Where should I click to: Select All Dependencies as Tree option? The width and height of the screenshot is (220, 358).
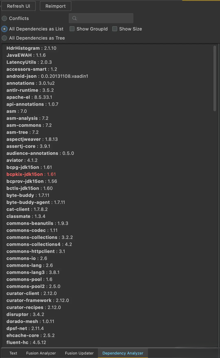point(4,38)
